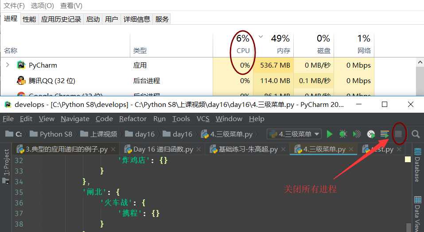This screenshot has height=232, width=424.
Task: Sort by 名称 column header
Action: (x=66, y=44)
